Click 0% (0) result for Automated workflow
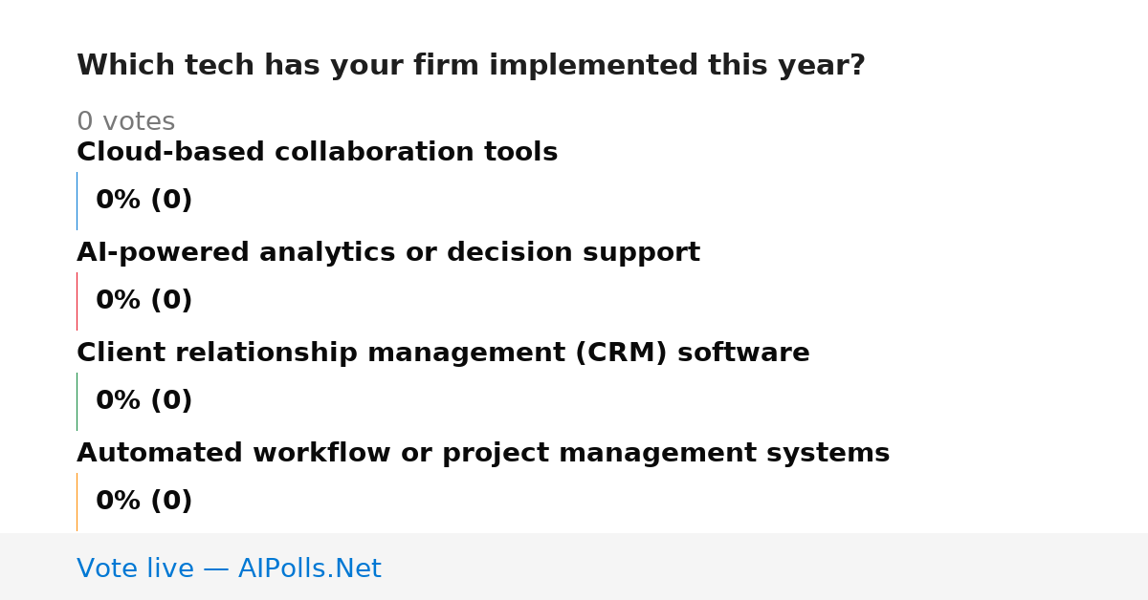This screenshot has height=600, width=1148. pyautogui.click(x=144, y=502)
